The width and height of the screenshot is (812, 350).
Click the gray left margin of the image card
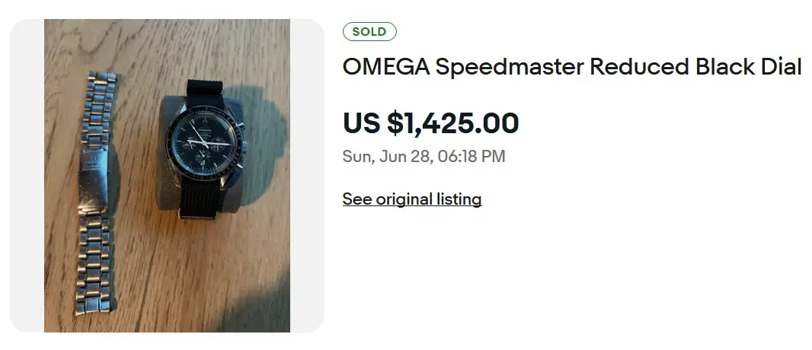[x=27, y=176]
